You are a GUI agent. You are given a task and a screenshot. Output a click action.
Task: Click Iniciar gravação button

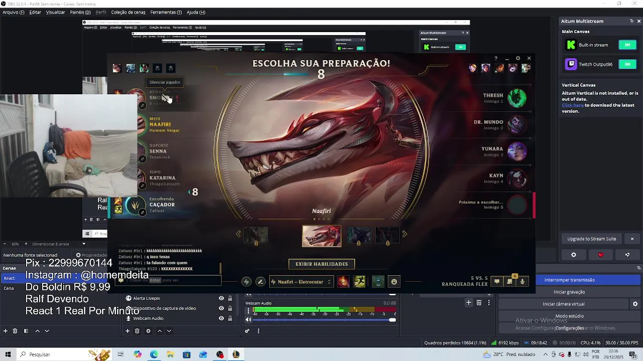[x=569, y=292]
